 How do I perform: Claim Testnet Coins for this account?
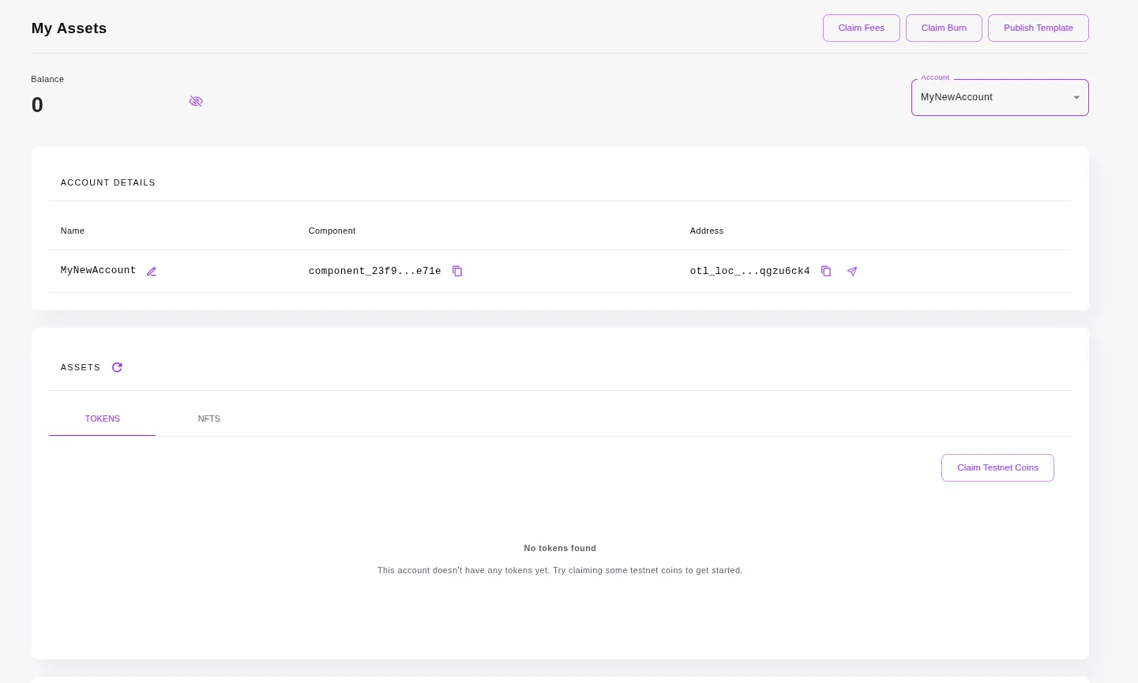pos(997,467)
